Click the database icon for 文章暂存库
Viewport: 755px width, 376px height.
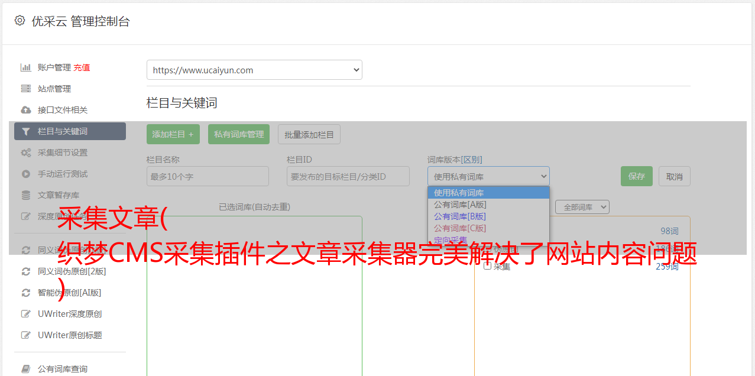pyautogui.click(x=26, y=195)
